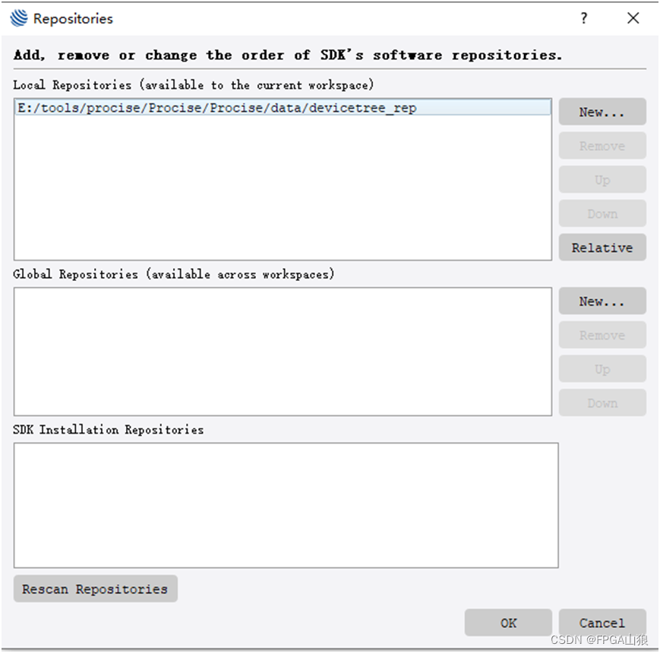Click Down in the Global Repositories section
Screen dimensions: 660x653
click(x=602, y=402)
